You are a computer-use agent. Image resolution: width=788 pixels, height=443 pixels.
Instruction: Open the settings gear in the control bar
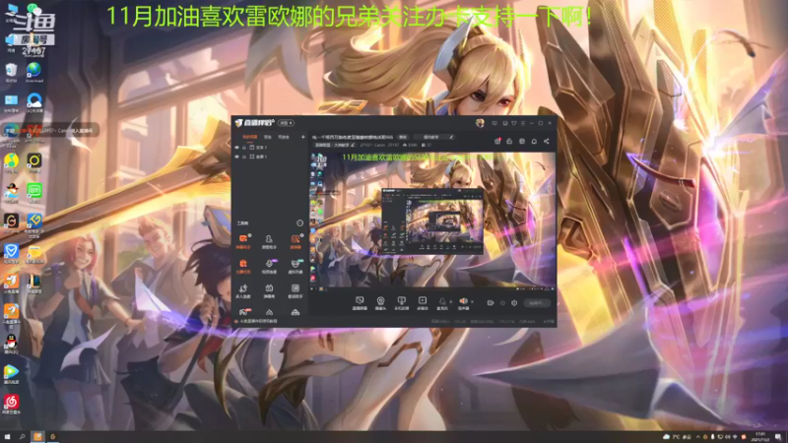pyautogui.click(x=514, y=303)
